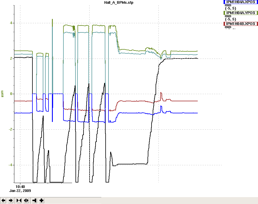Viewport: 258px width, 204px height.
Task: Click the plus toolbar icon
Action: (42, 201)
